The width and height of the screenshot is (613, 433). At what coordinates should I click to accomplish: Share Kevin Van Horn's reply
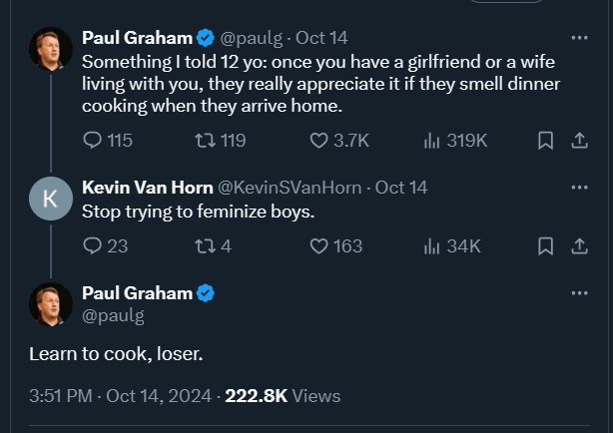point(578,245)
